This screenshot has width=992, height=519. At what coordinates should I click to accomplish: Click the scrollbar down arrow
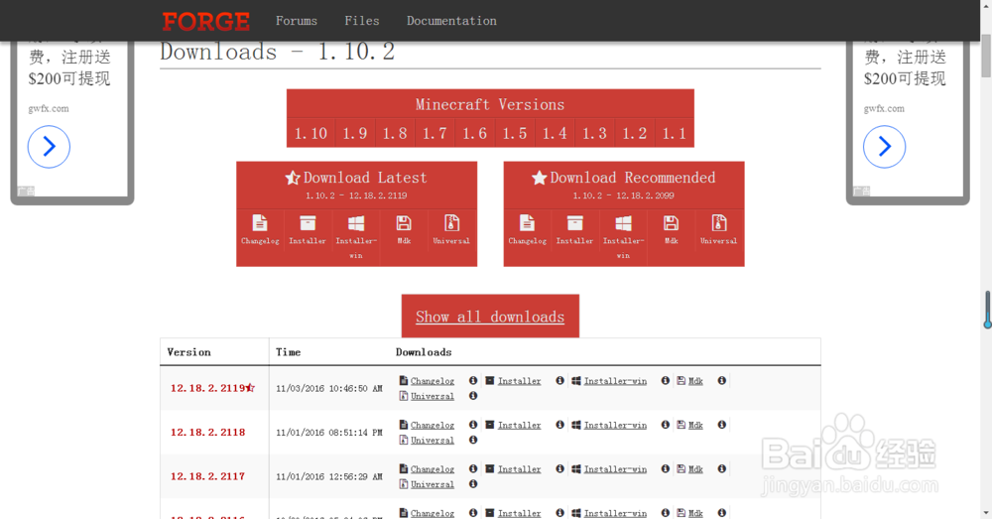(986, 513)
